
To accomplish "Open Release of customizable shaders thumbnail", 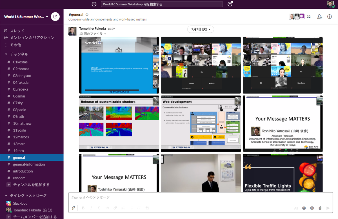I will point(119,124).
